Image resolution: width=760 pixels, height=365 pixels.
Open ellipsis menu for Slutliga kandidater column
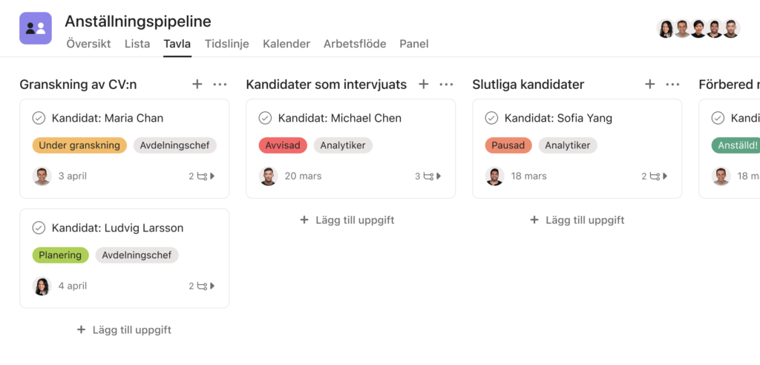(x=672, y=85)
